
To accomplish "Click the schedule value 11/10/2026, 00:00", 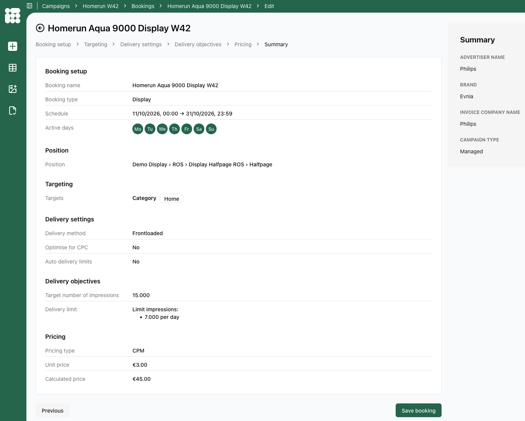I will (155, 114).
